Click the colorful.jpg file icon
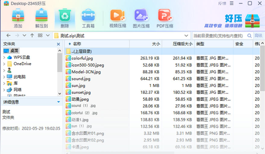This screenshot has height=154, width=265. (68, 58)
